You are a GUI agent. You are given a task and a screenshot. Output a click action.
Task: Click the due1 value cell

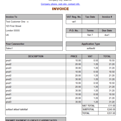point(107,35)
